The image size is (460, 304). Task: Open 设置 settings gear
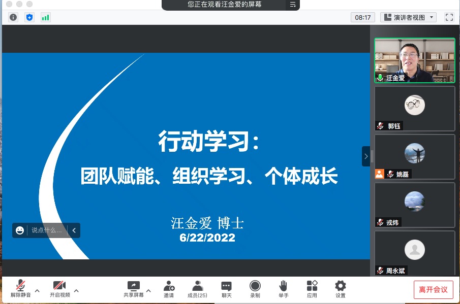341,289
